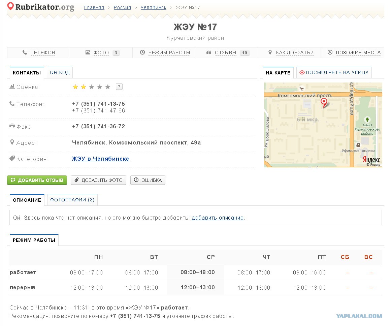Open the ЖЭУ в Челябинске category link
391x326 pixels.
(100, 159)
